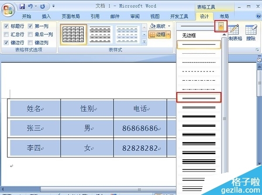This screenshot has height=195, width=262.
Task: Apply the light dashed table style
Action: point(128,34)
